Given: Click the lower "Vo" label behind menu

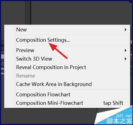Looking at the screenshot, I should (2, 73).
